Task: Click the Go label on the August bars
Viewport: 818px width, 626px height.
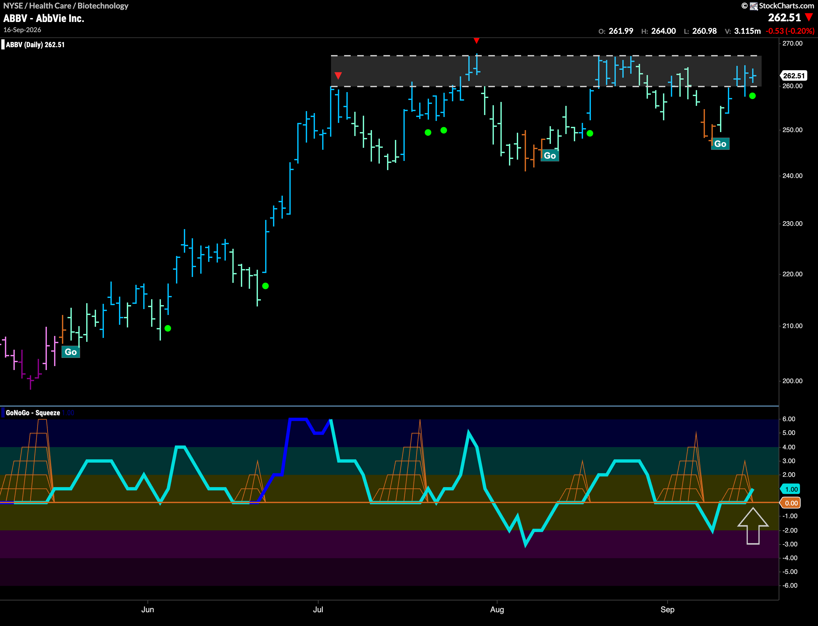Action: [x=550, y=155]
